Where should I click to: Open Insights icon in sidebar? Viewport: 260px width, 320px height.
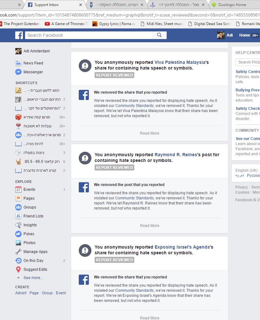pos(18,225)
